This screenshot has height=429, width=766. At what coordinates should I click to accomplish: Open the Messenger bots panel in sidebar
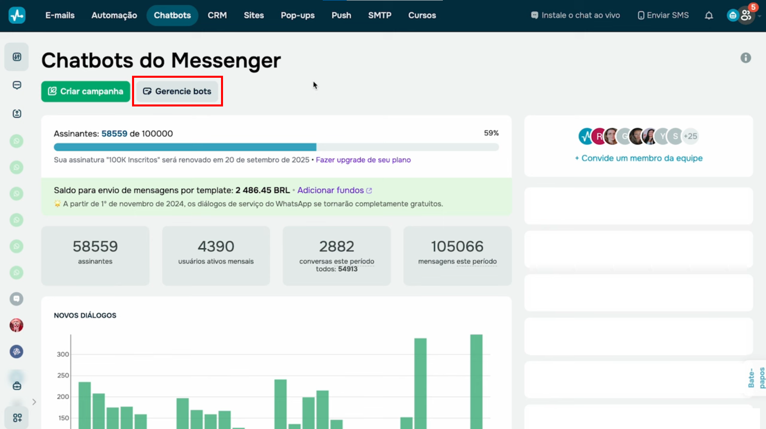pos(16,57)
